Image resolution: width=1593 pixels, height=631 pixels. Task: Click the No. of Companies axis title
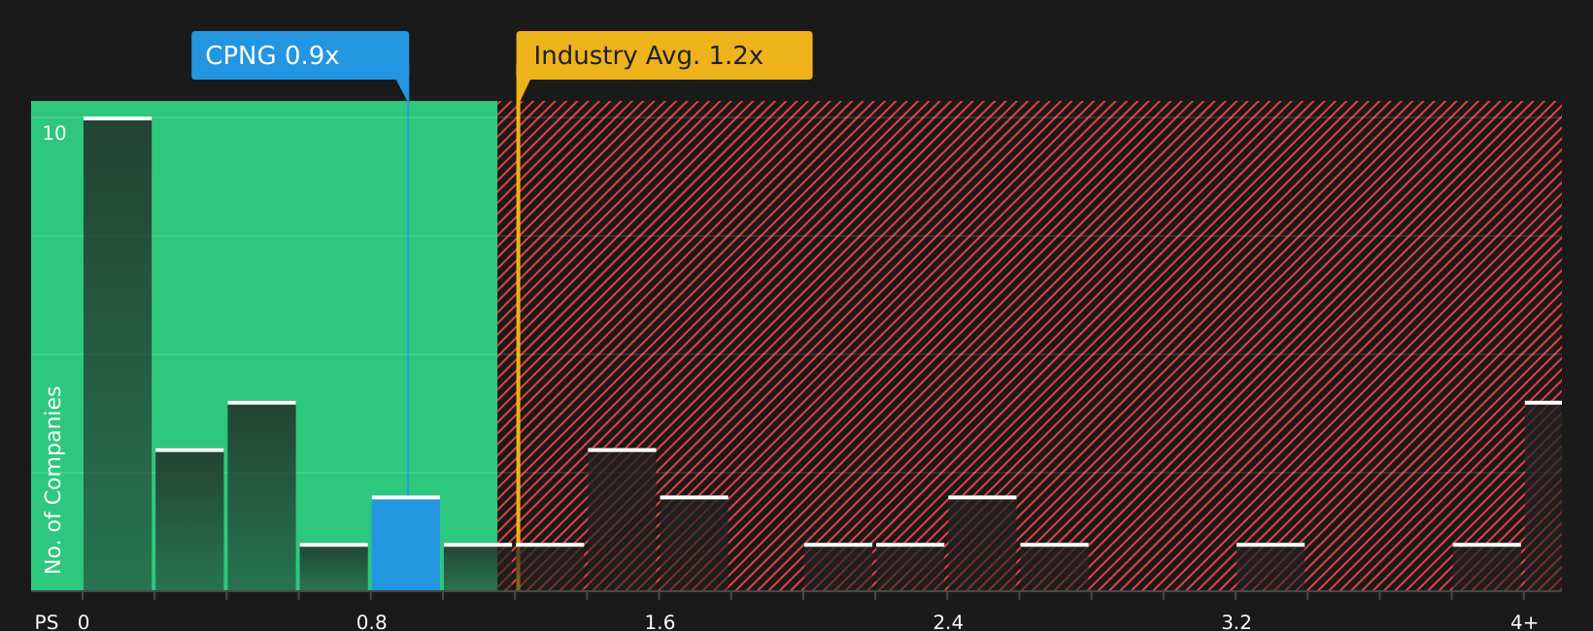pos(53,480)
